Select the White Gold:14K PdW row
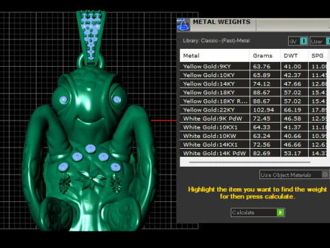Image resolution: width=330 pixels, height=248 pixels. pyautogui.click(x=253, y=153)
